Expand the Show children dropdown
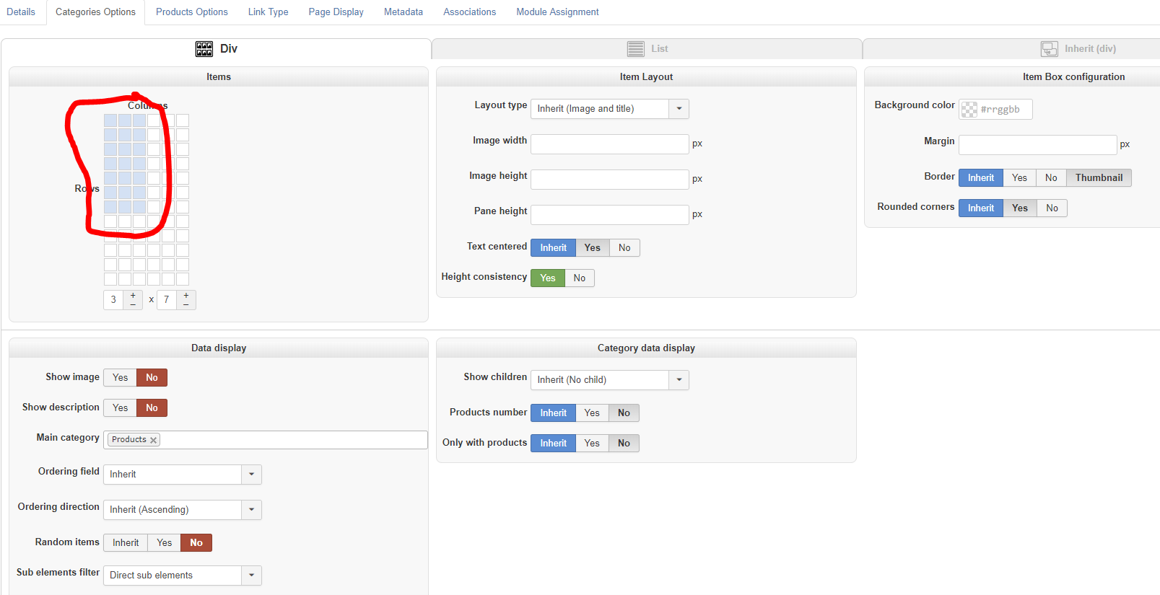The width and height of the screenshot is (1160, 595). pyautogui.click(x=679, y=380)
